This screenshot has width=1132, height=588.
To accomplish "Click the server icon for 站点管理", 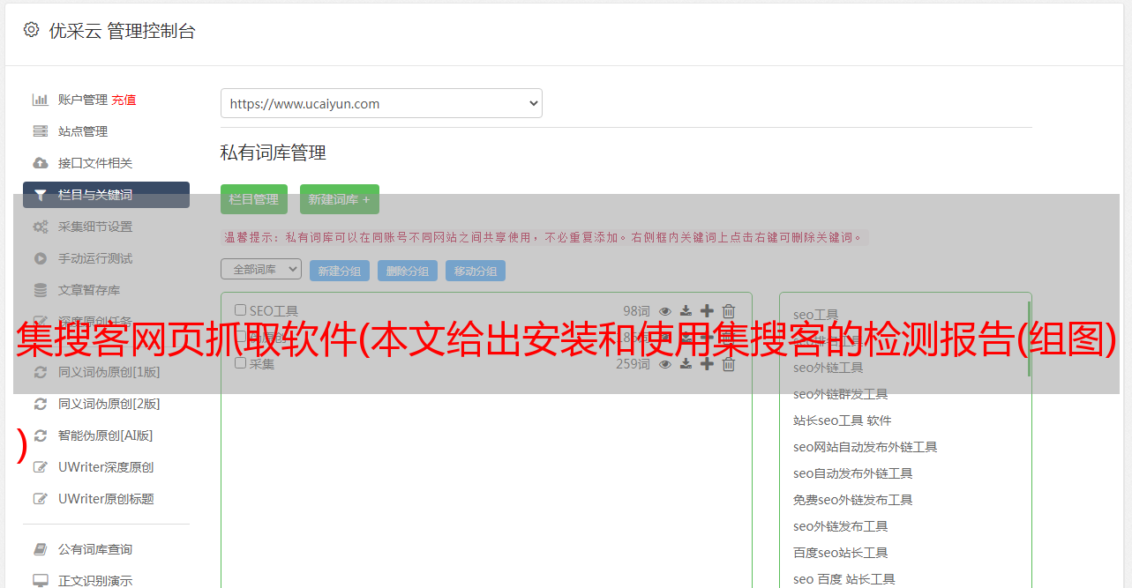I will [x=41, y=131].
